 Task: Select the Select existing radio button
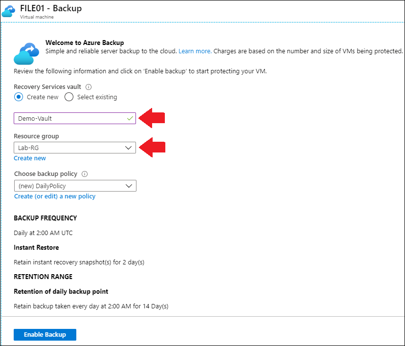coord(69,97)
